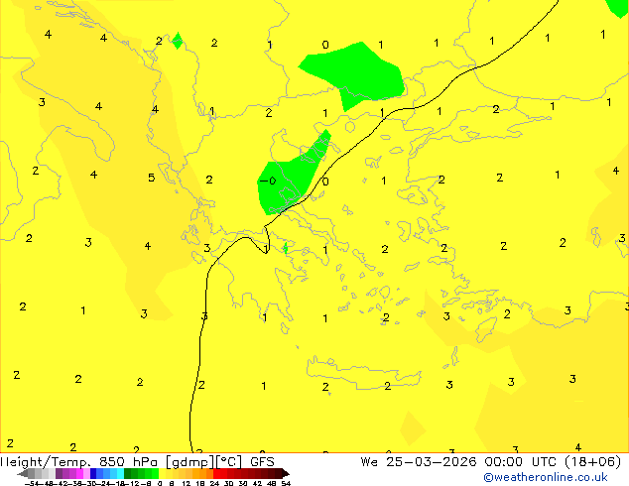Click the green region marked minus zero

pos(291,177)
